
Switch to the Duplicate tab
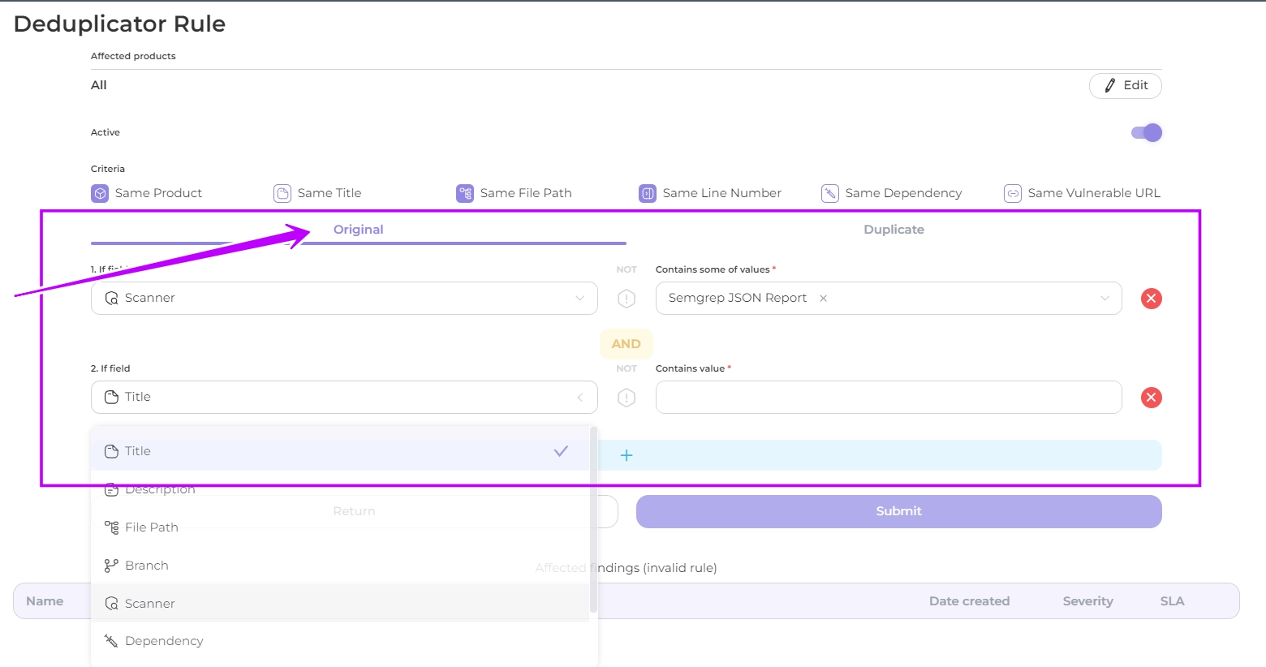(894, 230)
